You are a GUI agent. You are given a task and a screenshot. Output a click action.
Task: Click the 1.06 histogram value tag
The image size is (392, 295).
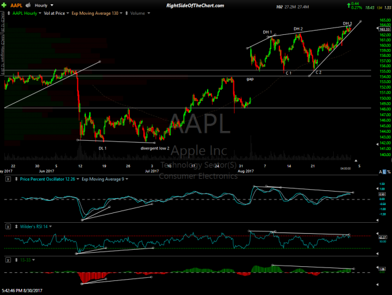382,269
